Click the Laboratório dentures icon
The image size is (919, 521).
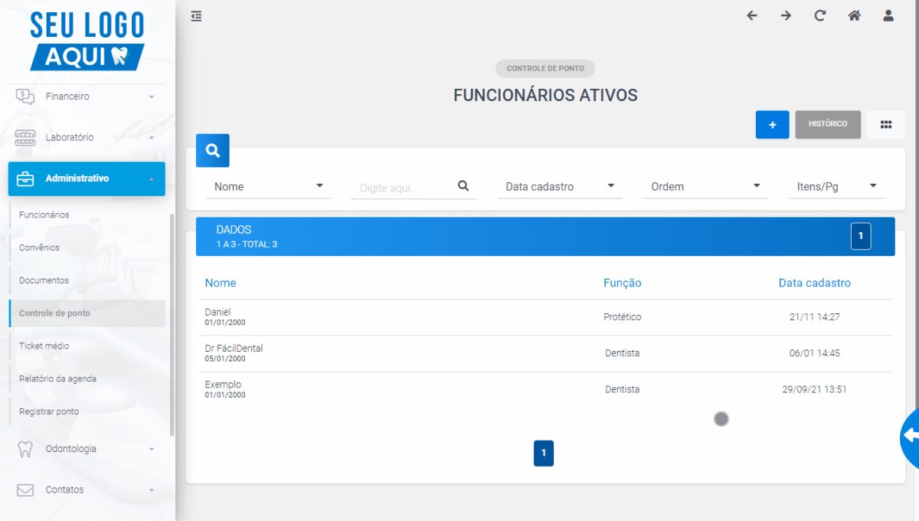point(25,137)
